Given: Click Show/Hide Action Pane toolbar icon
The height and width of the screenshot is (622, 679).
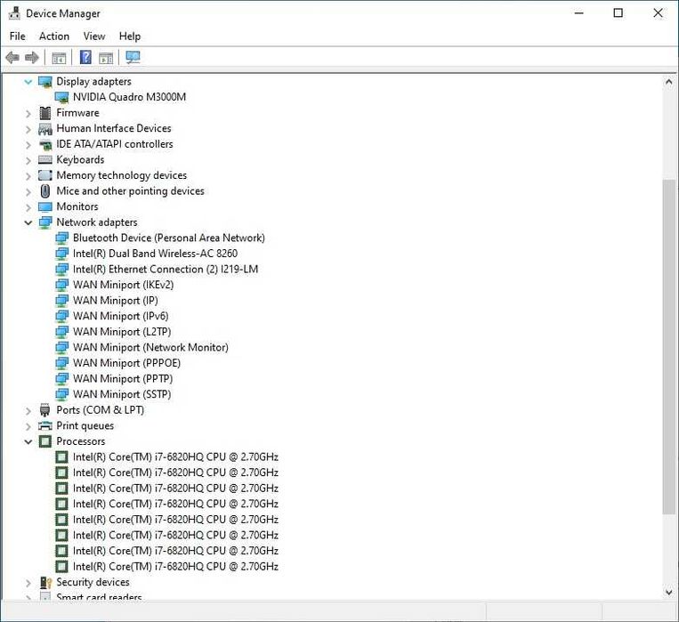Looking at the screenshot, I should pos(106,58).
